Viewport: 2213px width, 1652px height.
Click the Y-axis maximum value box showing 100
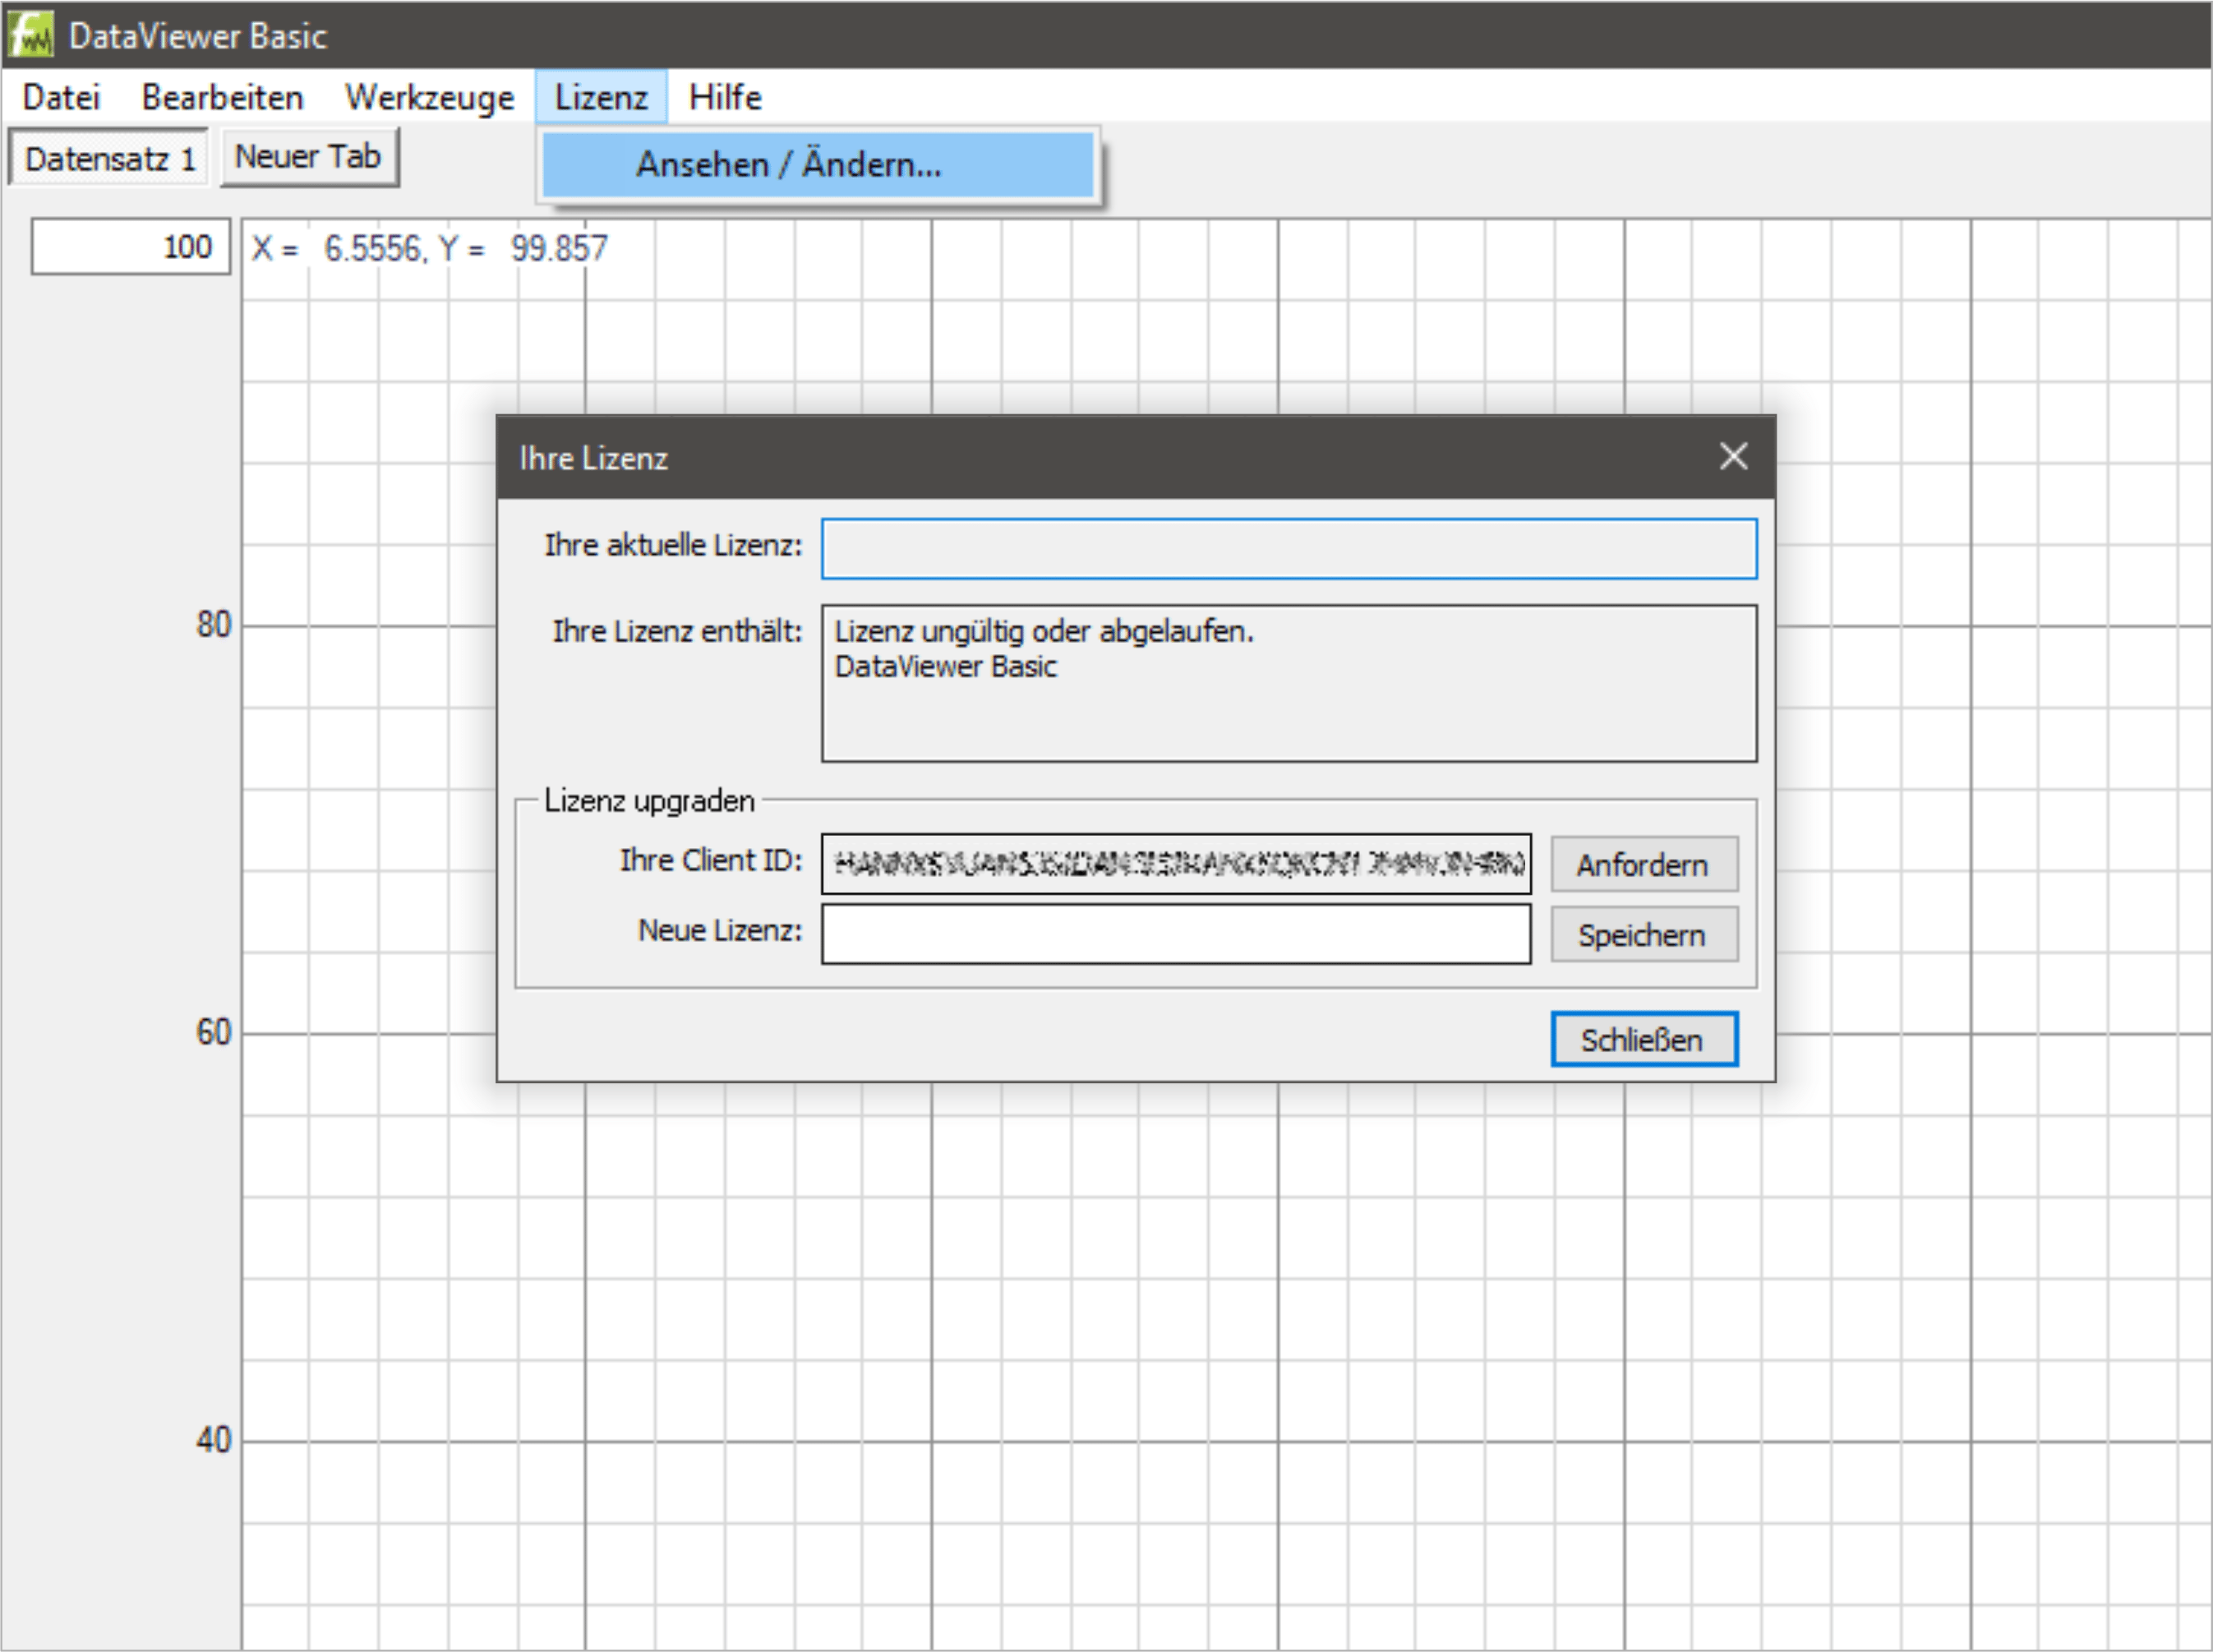130,246
